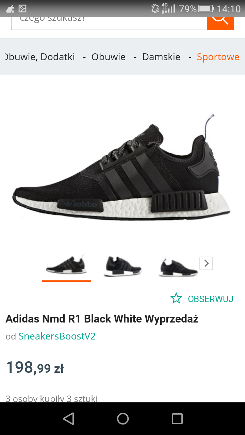Open the Damskie category breadcrumb
Image resolution: width=245 pixels, height=435 pixels.
pyautogui.click(x=161, y=57)
